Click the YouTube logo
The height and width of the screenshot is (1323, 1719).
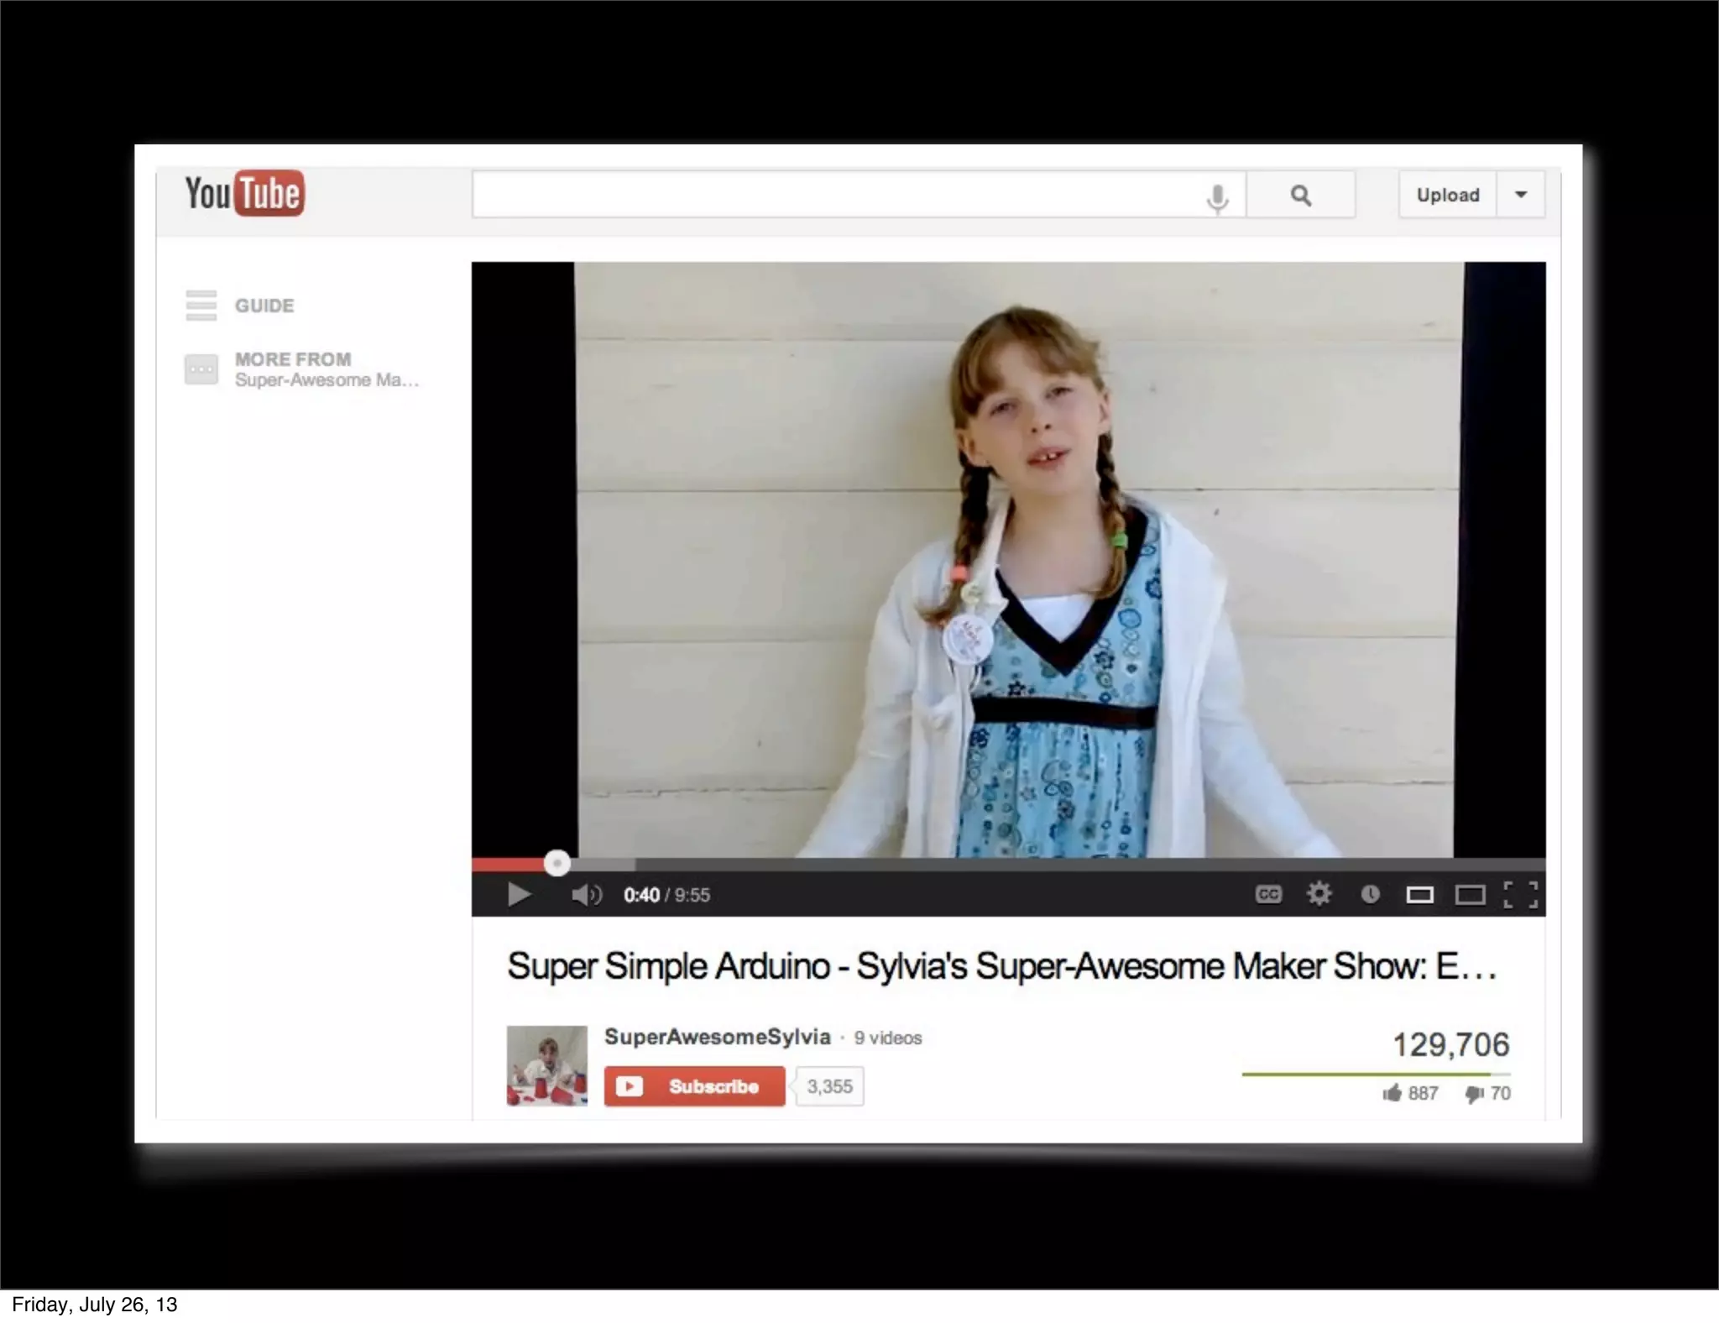tap(244, 194)
